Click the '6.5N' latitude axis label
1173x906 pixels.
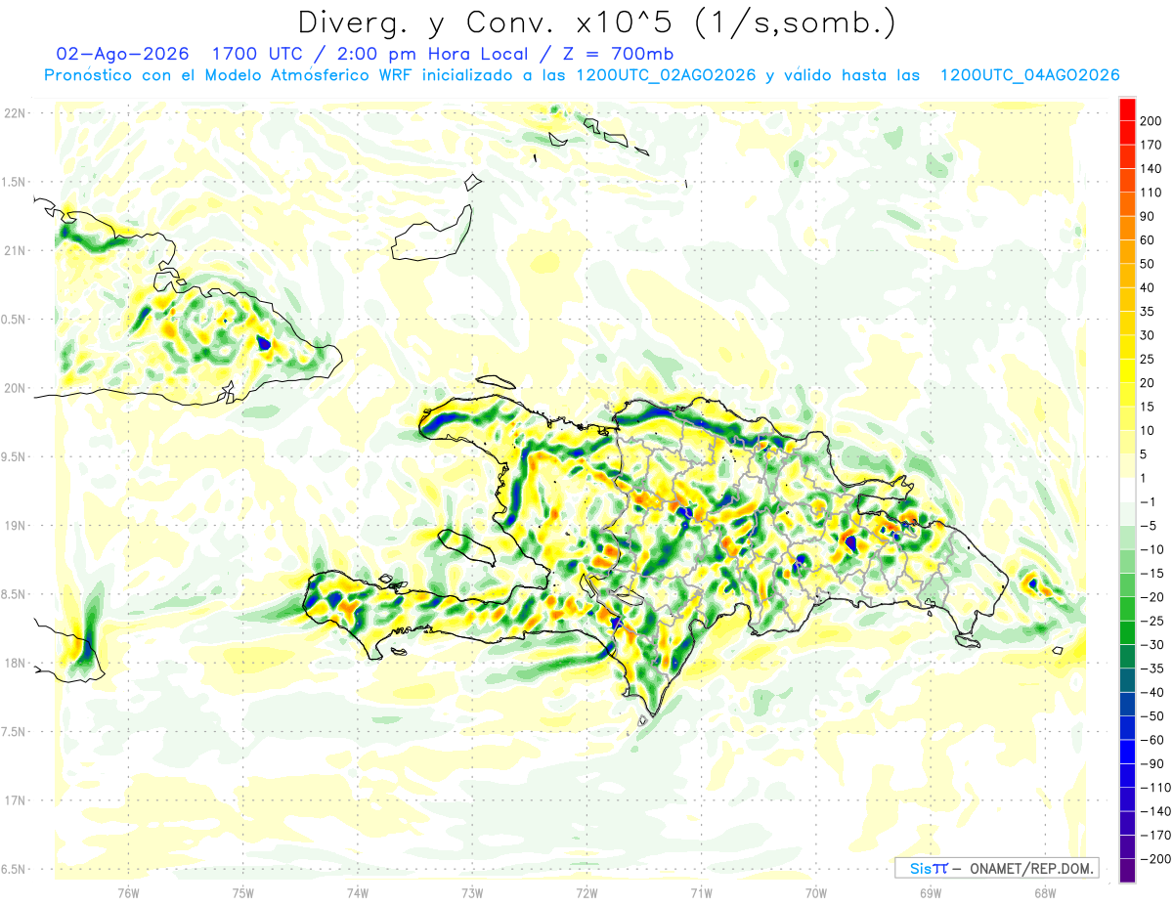click(x=15, y=869)
